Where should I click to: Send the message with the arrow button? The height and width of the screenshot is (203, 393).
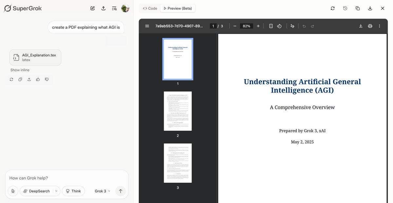tap(121, 191)
